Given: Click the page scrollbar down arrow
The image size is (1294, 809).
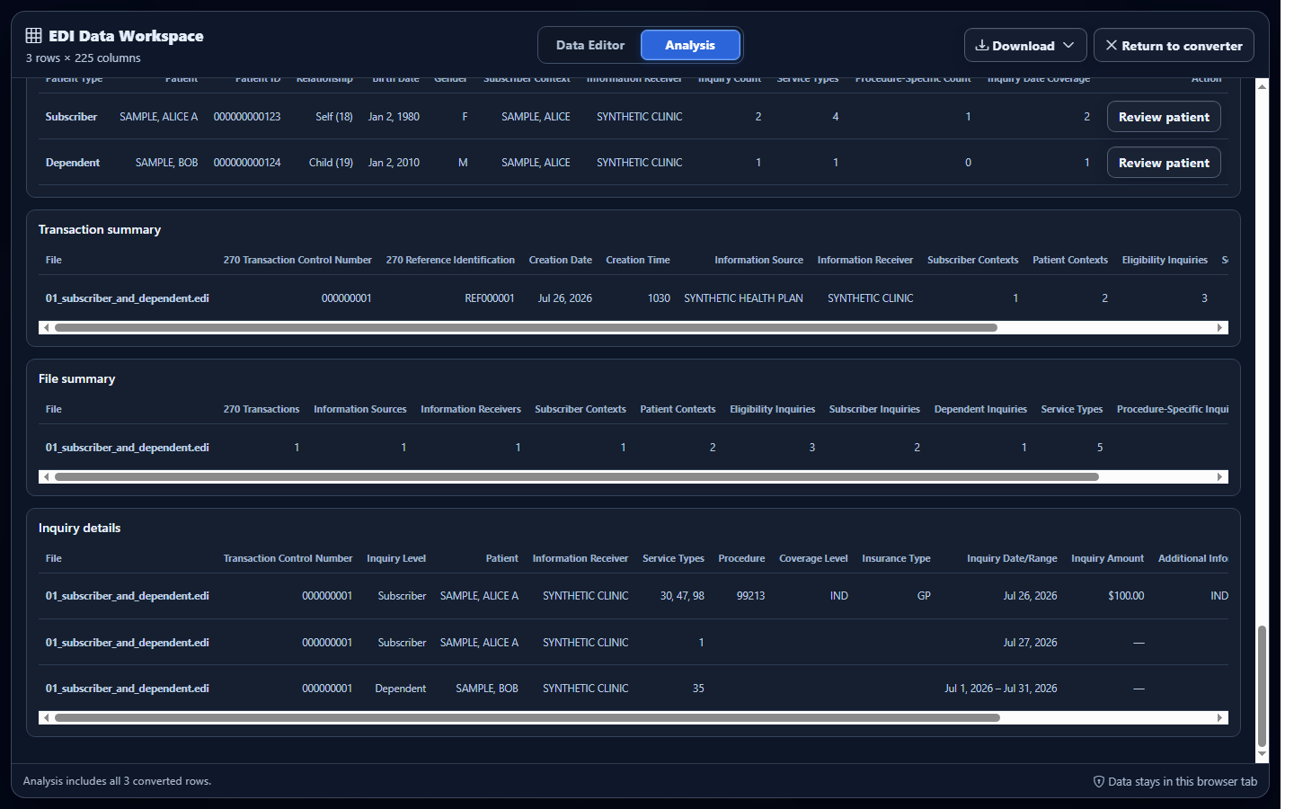Looking at the screenshot, I should pyautogui.click(x=1263, y=755).
